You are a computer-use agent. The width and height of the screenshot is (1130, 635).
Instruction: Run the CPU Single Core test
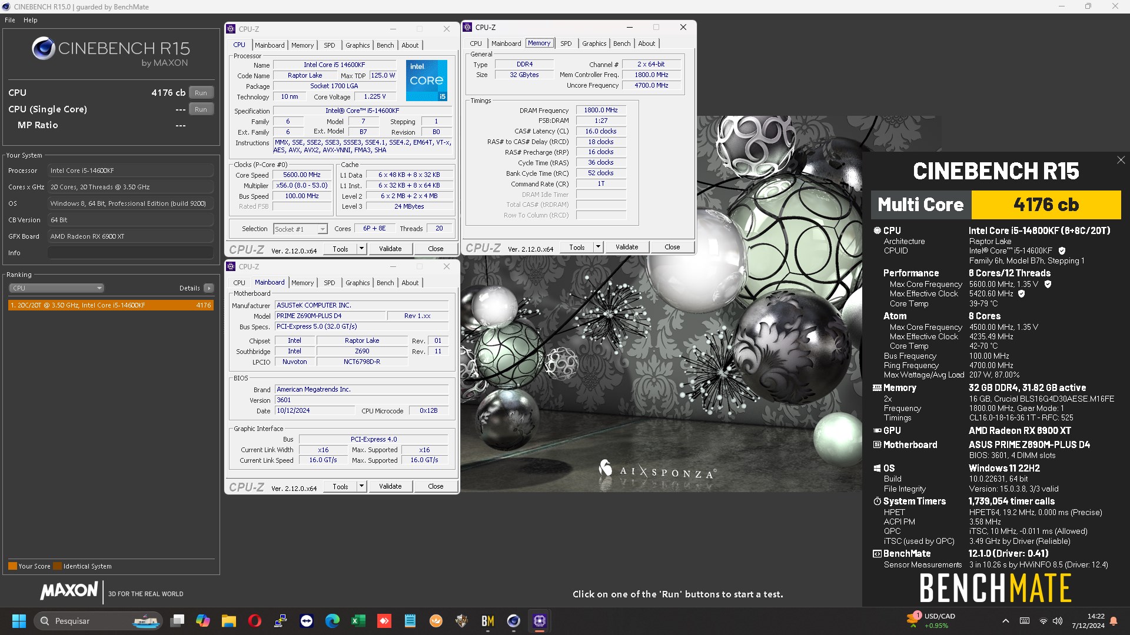[201, 109]
